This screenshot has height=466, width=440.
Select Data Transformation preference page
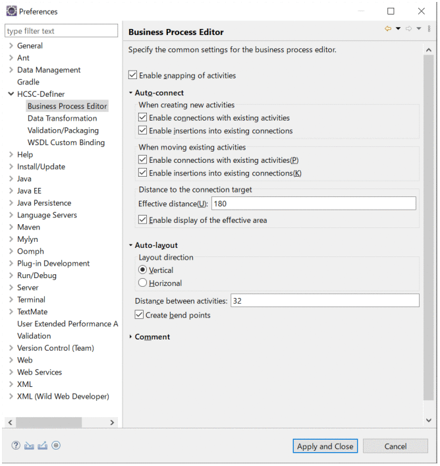pos(62,119)
